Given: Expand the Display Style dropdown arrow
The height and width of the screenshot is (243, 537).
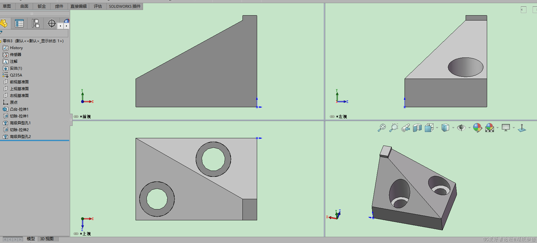Looking at the screenshot, I should [x=453, y=128].
